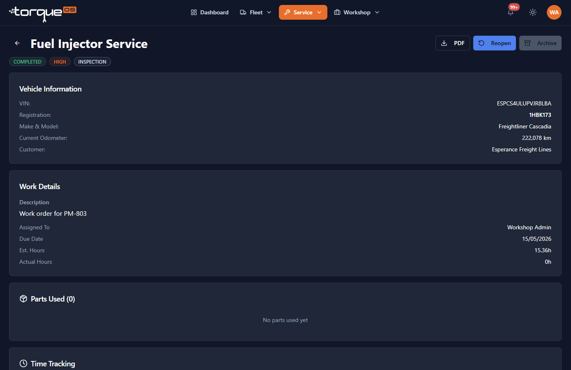The height and width of the screenshot is (370, 571).
Task: Click the Workshop briefcase icon
Action: pos(337,12)
